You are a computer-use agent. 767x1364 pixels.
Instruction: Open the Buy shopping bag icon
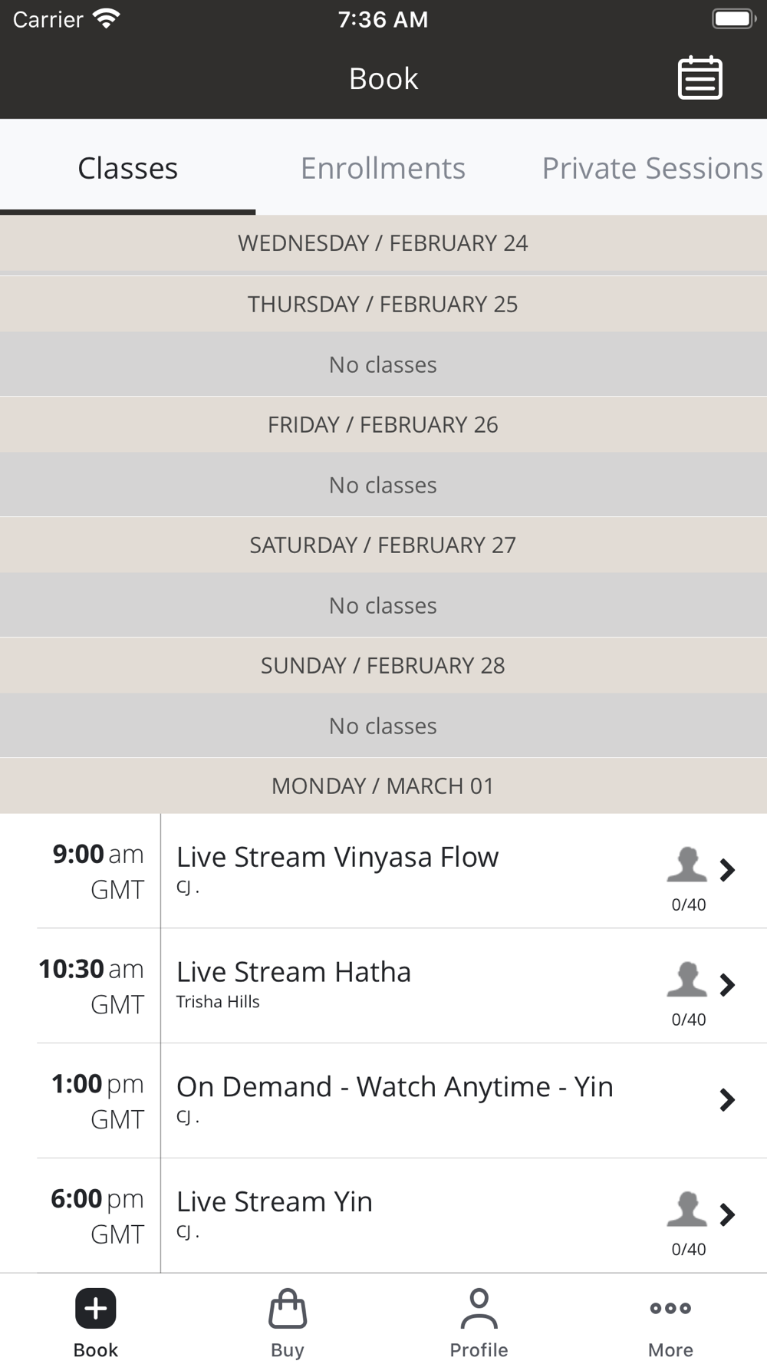point(288,1308)
